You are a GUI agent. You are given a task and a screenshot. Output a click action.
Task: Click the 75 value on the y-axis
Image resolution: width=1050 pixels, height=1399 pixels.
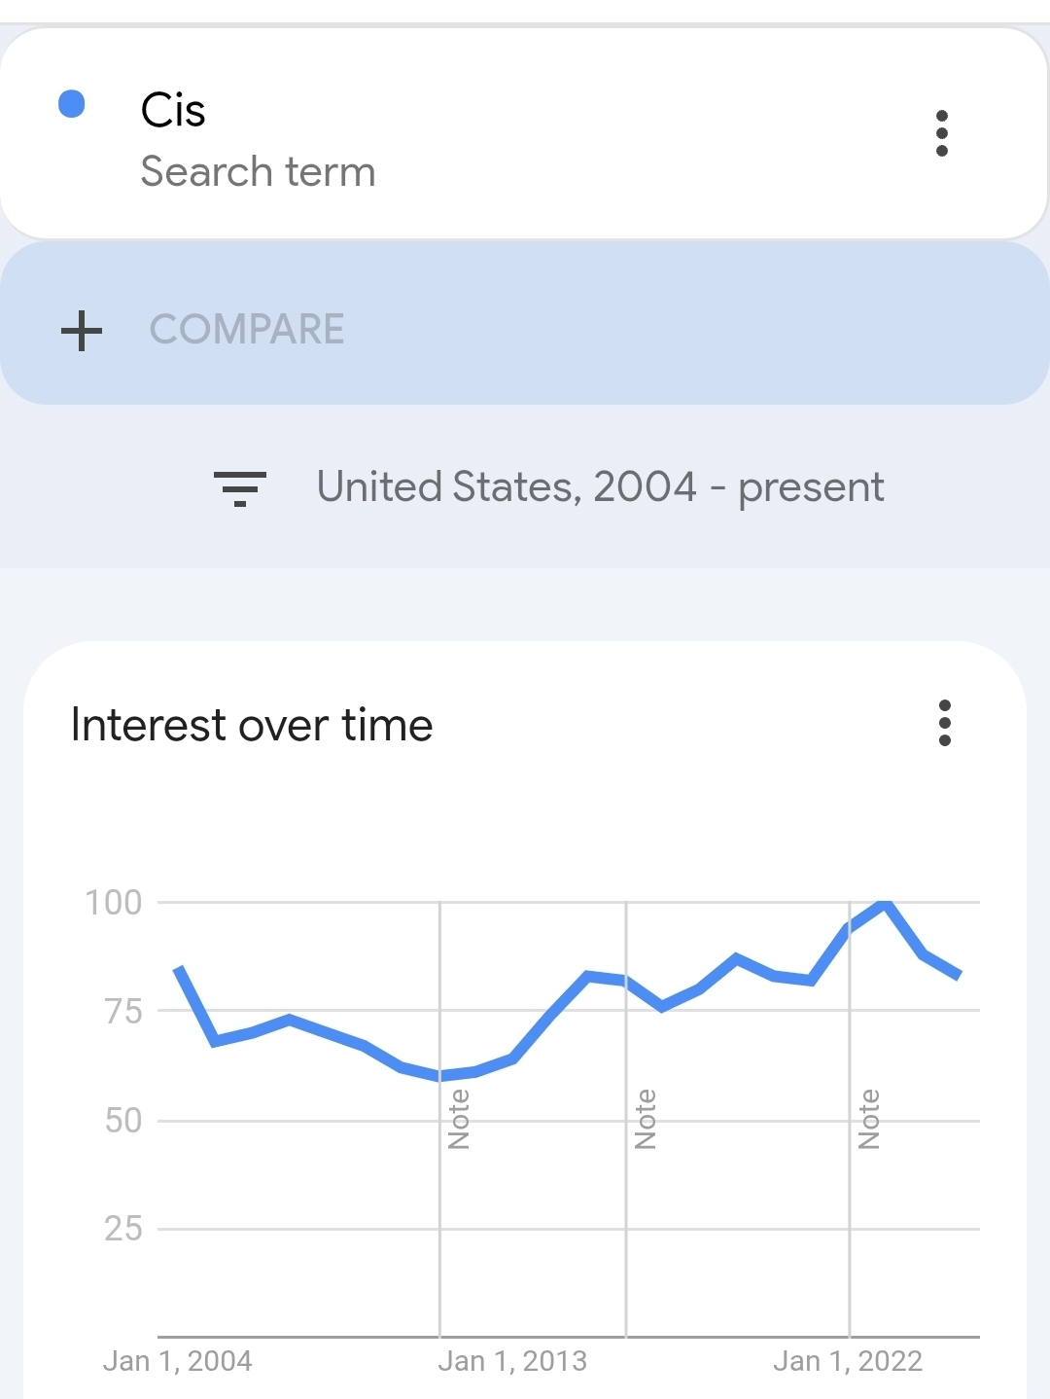point(123,1012)
